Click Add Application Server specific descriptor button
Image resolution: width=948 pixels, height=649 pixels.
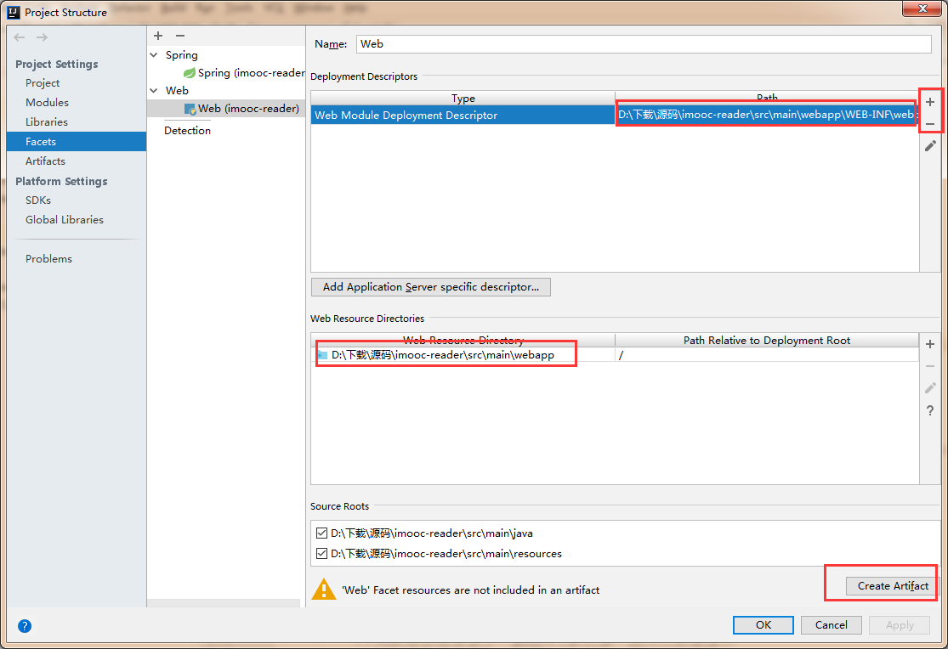(430, 287)
